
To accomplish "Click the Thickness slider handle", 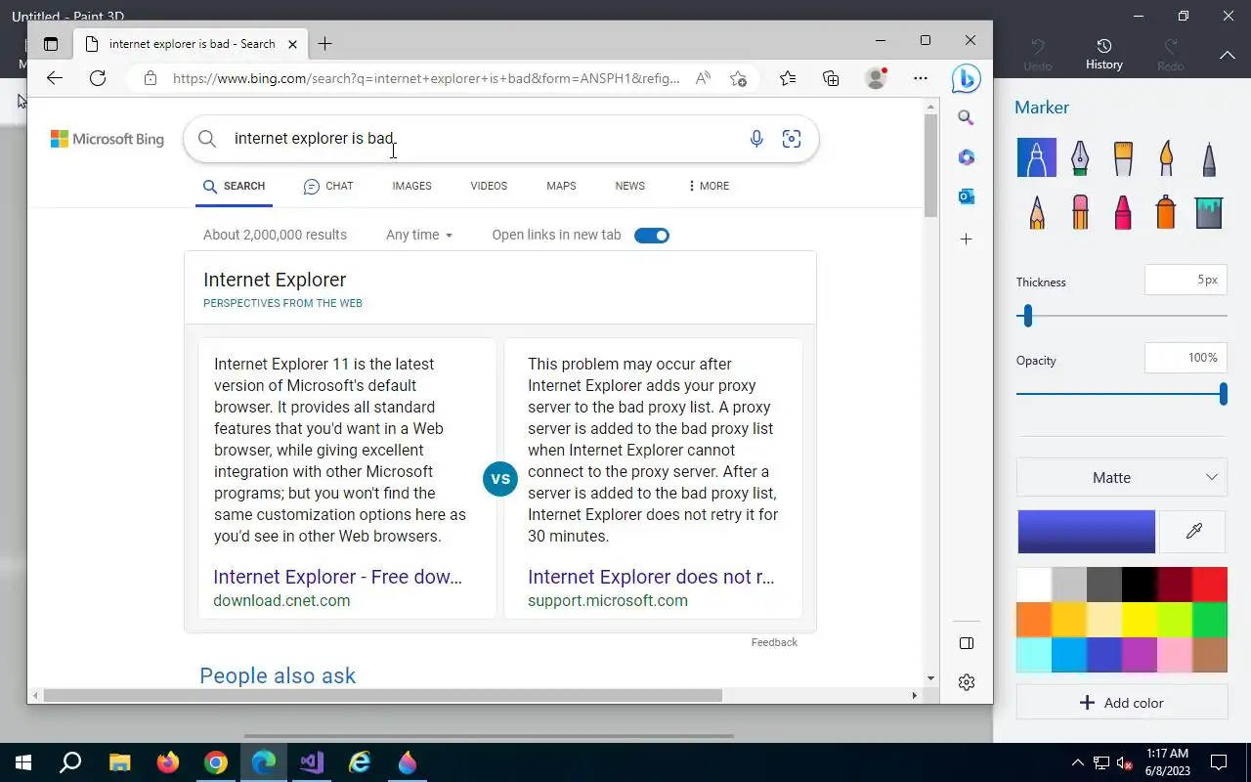I will coord(1027,316).
